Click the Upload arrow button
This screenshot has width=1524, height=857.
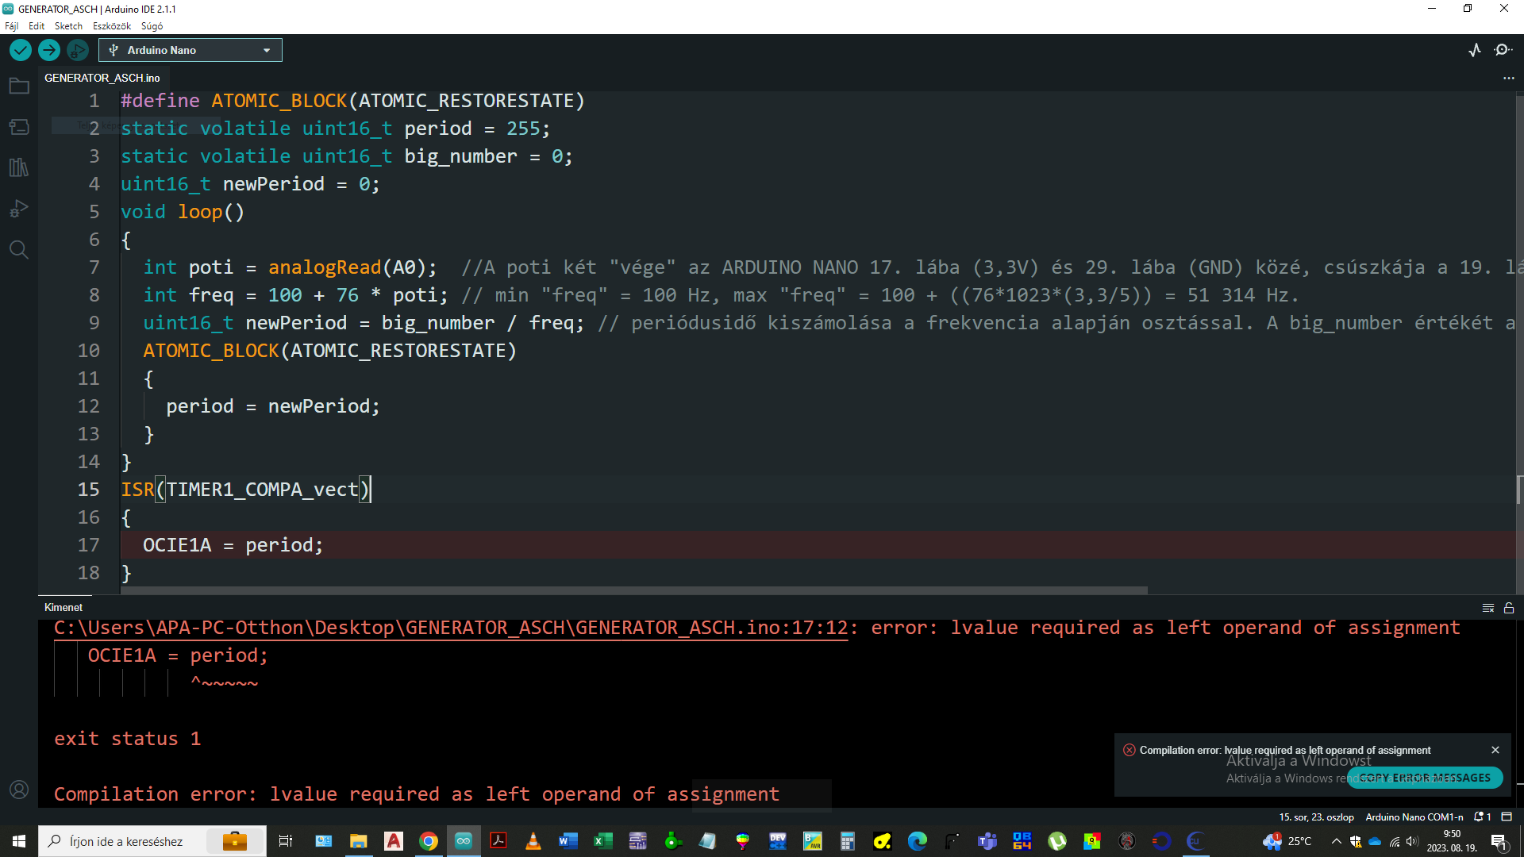(x=49, y=50)
